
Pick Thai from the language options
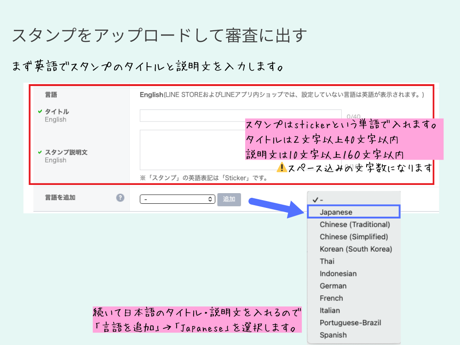(x=327, y=261)
